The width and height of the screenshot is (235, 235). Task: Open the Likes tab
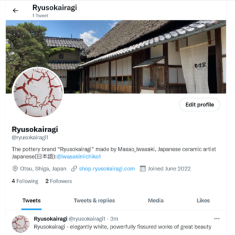pos(203,201)
